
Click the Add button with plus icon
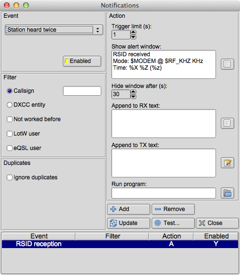[x=129, y=209]
